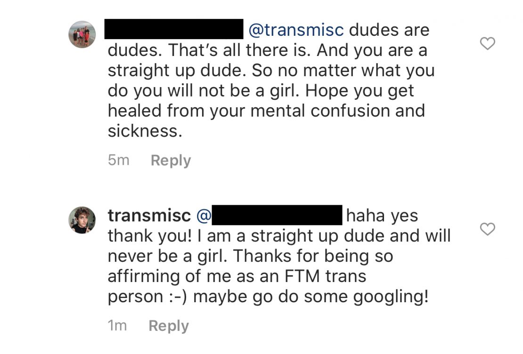This screenshot has width=523, height=354.
Task: Select the 'haha yes thank you' reply text
Action: coord(279,256)
